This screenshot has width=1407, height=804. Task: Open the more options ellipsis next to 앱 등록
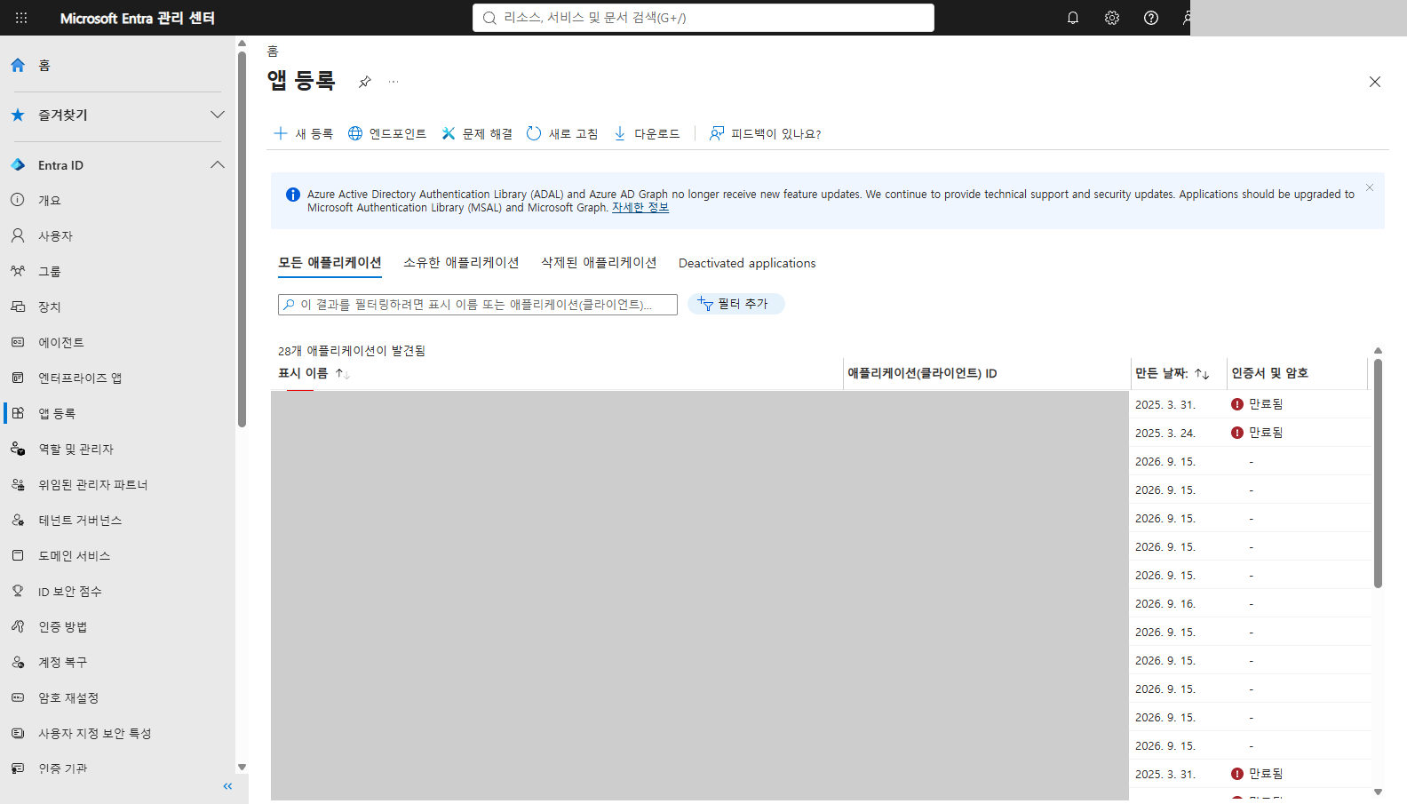tap(393, 82)
